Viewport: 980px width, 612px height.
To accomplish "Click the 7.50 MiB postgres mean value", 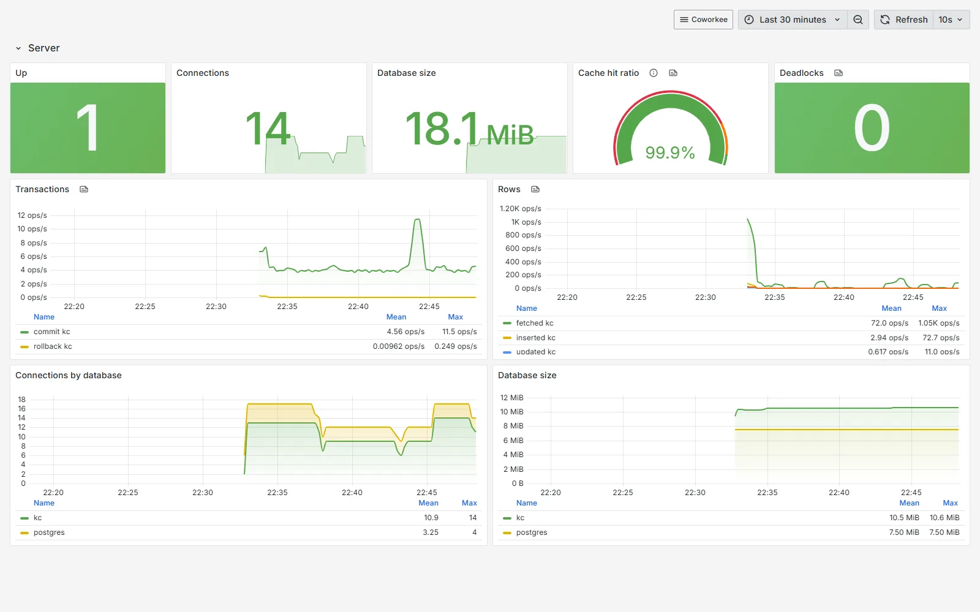I will click(904, 532).
